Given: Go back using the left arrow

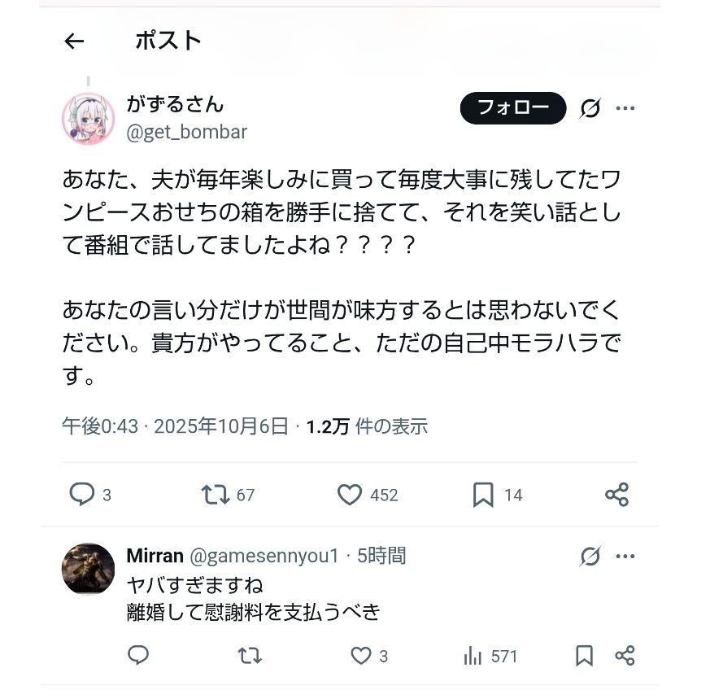Looking at the screenshot, I should pos(74,41).
